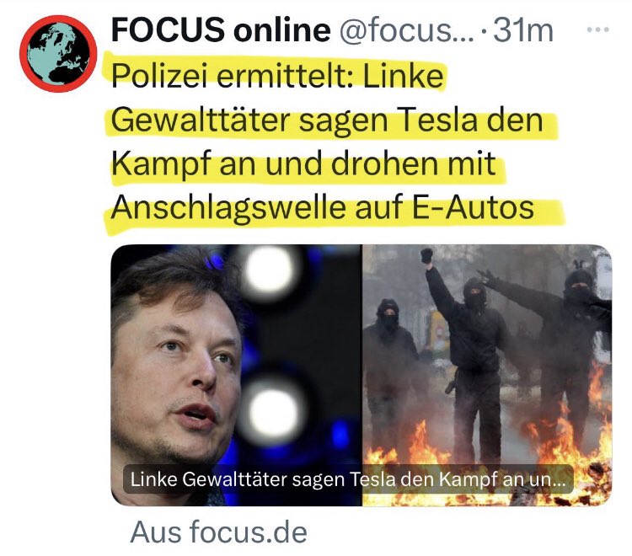The width and height of the screenshot is (632, 556).
Task: Click the lower white blurred light orb
Action: pyautogui.click(x=274, y=411)
